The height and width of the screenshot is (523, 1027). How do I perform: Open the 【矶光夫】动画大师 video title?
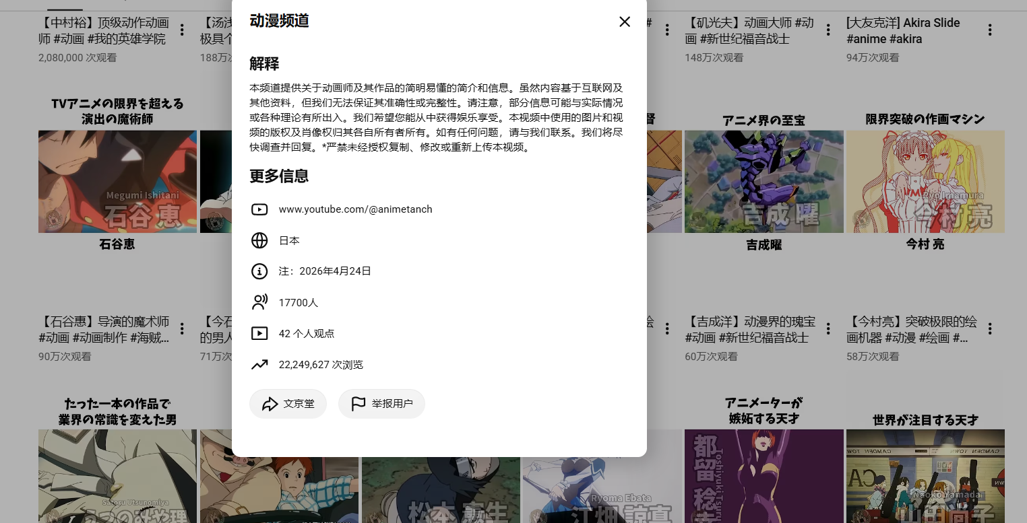pyautogui.click(x=749, y=31)
